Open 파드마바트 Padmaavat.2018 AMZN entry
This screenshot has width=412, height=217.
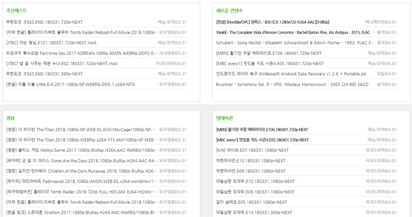click(x=82, y=181)
